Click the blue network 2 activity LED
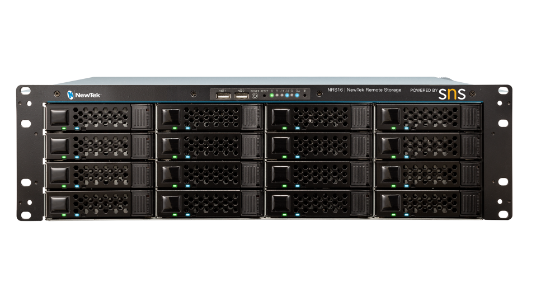 pos(287,95)
